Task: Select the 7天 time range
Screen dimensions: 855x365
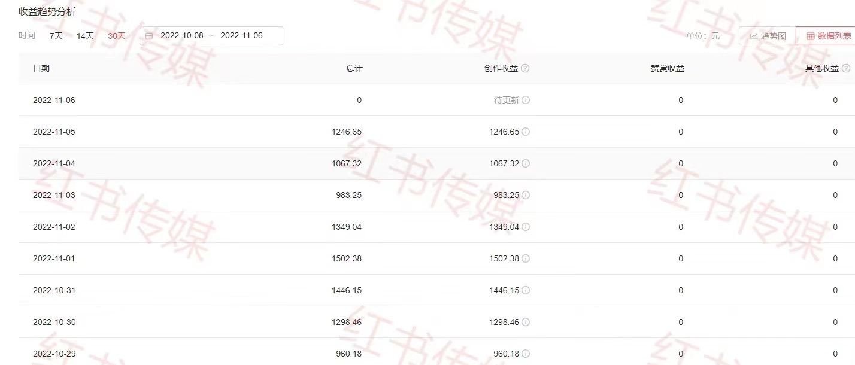Action: click(56, 36)
